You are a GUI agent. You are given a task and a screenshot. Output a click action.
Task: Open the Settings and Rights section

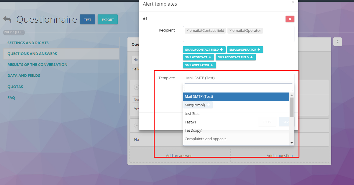(28, 43)
